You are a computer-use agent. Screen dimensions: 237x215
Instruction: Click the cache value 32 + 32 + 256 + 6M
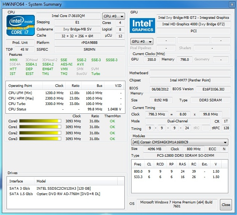click(x=78, y=36)
